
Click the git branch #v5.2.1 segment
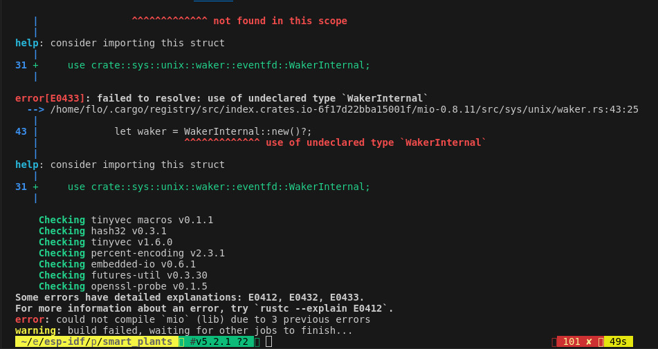point(216,342)
